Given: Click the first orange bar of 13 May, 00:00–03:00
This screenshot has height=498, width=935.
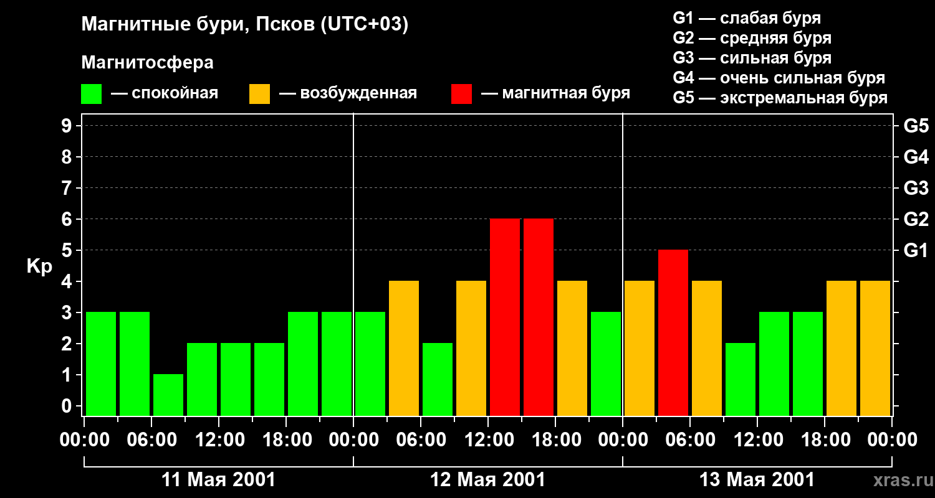Looking at the screenshot, I should coord(640,348).
